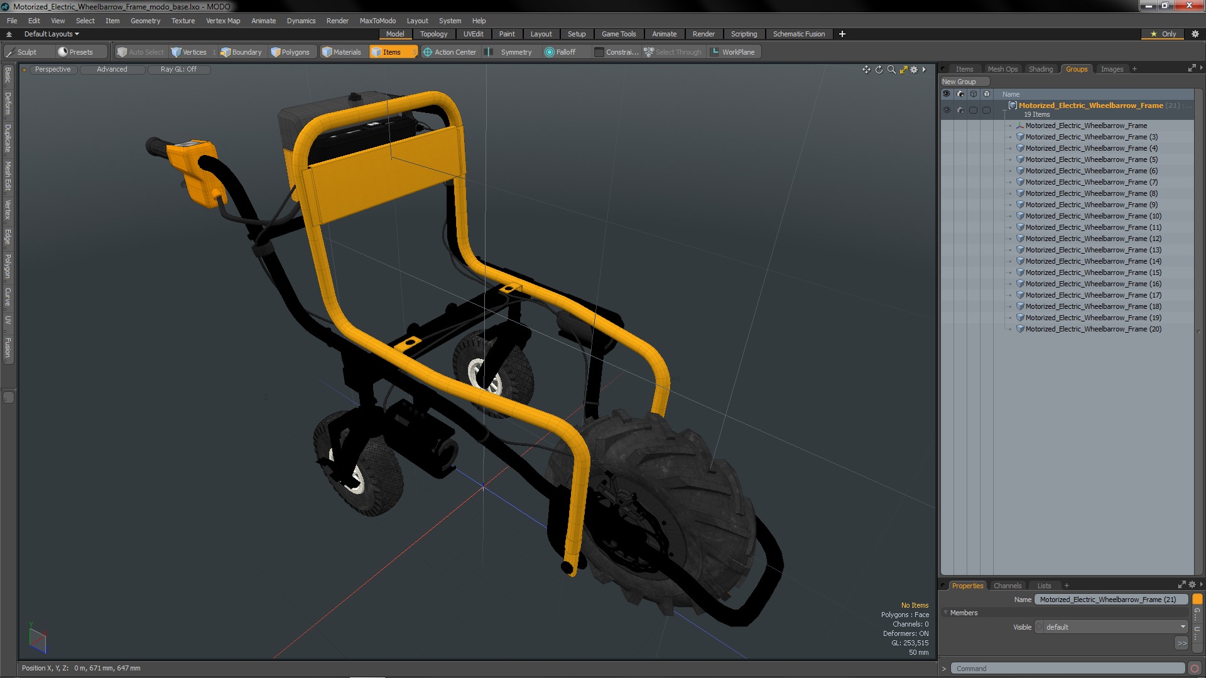Click the layout settings gear at top right

1195,34
